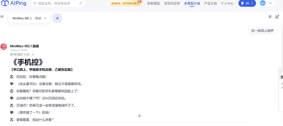Open the 发现供应商 nav item
Image resolution: width=283 pixels, height=126 pixels.
(172, 3)
